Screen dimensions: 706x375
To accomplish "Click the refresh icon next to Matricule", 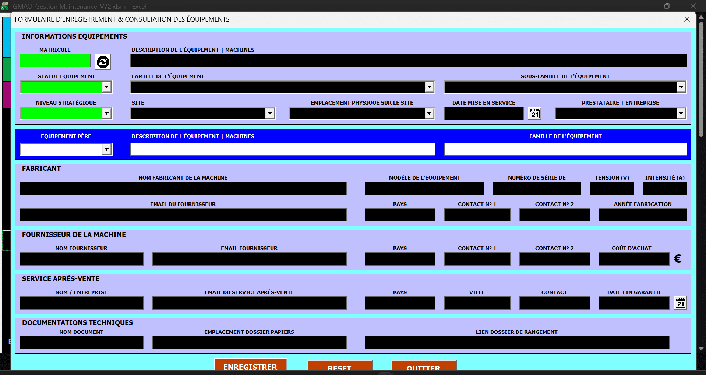I will (103, 62).
